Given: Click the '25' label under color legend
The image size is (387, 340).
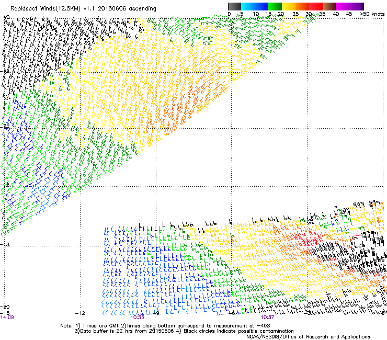Looking at the screenshot, I should pyautogui.click(x=295, y=14).
